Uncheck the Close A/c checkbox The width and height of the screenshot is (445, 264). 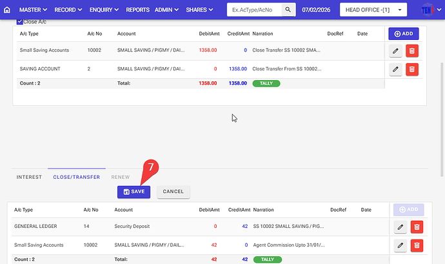point(19,22)
